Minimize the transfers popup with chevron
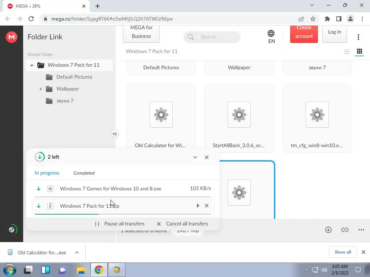The height and width of the screenshot is (277, 370). tap(195, 157)
